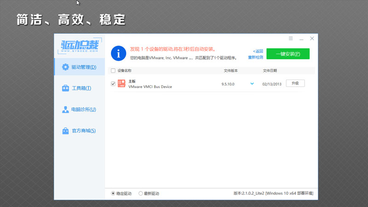The width and height of the screenshot is (368, 207).
Task: Click the version value 9.5.10.0
Action: click(228, 84)
